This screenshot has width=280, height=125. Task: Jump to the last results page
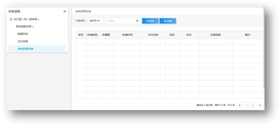click(x=260, y=105)
